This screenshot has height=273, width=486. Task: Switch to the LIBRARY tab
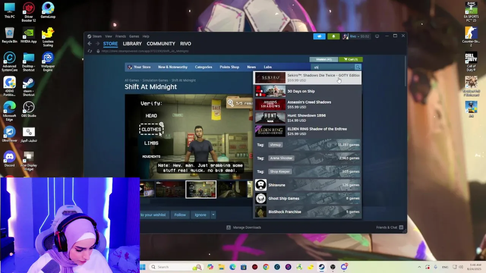[132, 44]
